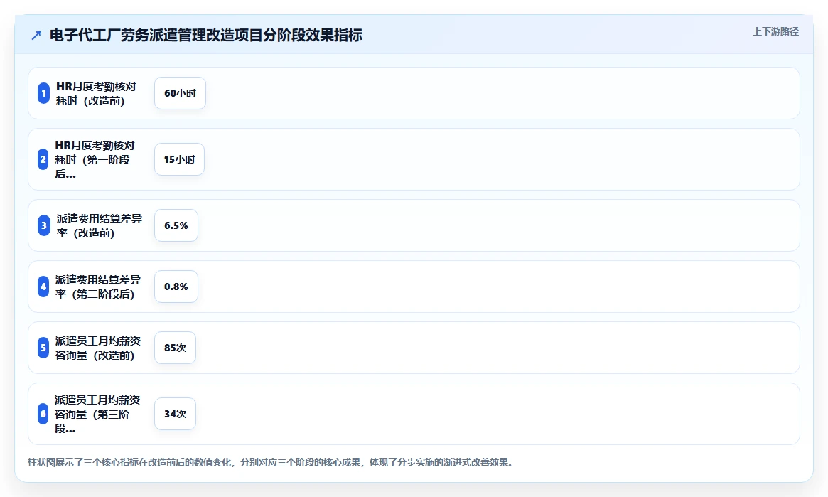828x497 pixels.
Task: Click number badge 5 for 月均薪资咨询量（改造前）
Action: (43, 348)
